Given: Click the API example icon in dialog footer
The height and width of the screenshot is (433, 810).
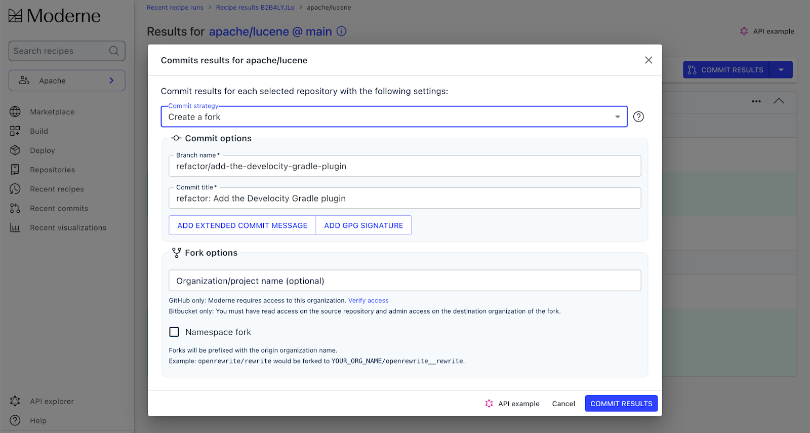Looking at the screenshot, I should [489, 404].
